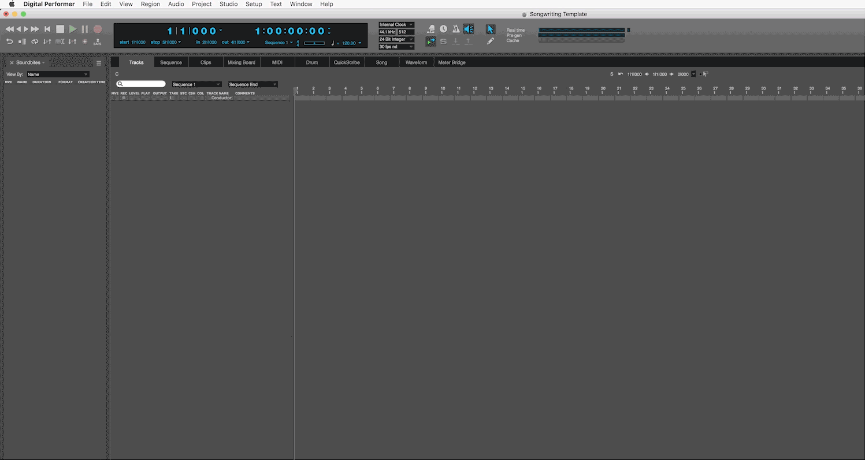Image resolution: width=865 pixels, height=460 pixels.
Task: Open the Internal Clock source dropdown
Action: 396,24
